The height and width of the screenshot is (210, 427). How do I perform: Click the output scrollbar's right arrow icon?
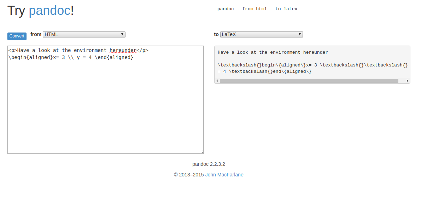(x=408, y=81)
